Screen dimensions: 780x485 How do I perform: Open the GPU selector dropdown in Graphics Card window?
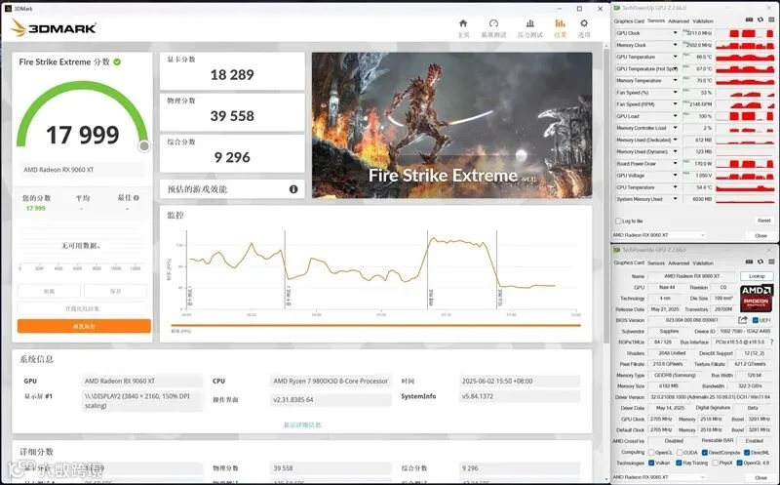click(x=659, y=477)
